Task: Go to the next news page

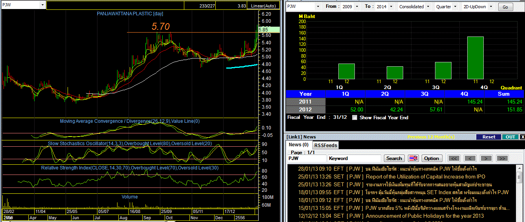Action: coord(486,158)
